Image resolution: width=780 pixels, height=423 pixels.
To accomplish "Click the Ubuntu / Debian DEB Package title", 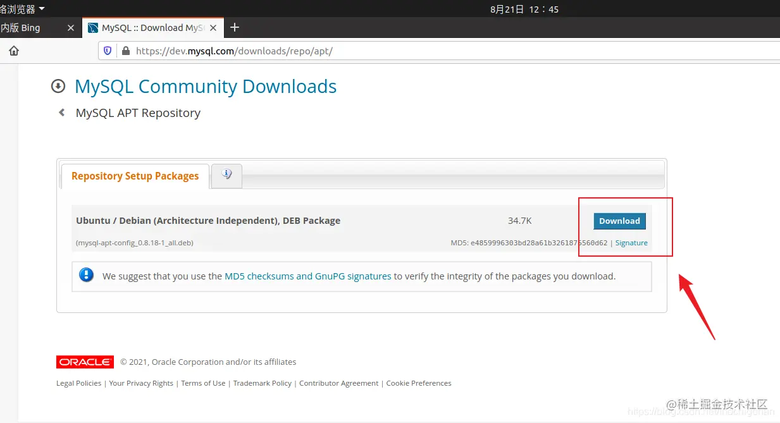I will point(208,221).
